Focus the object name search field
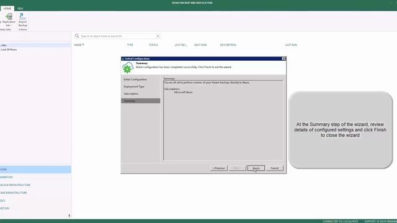The image size is (397, 223). click(x=118, y=36)
